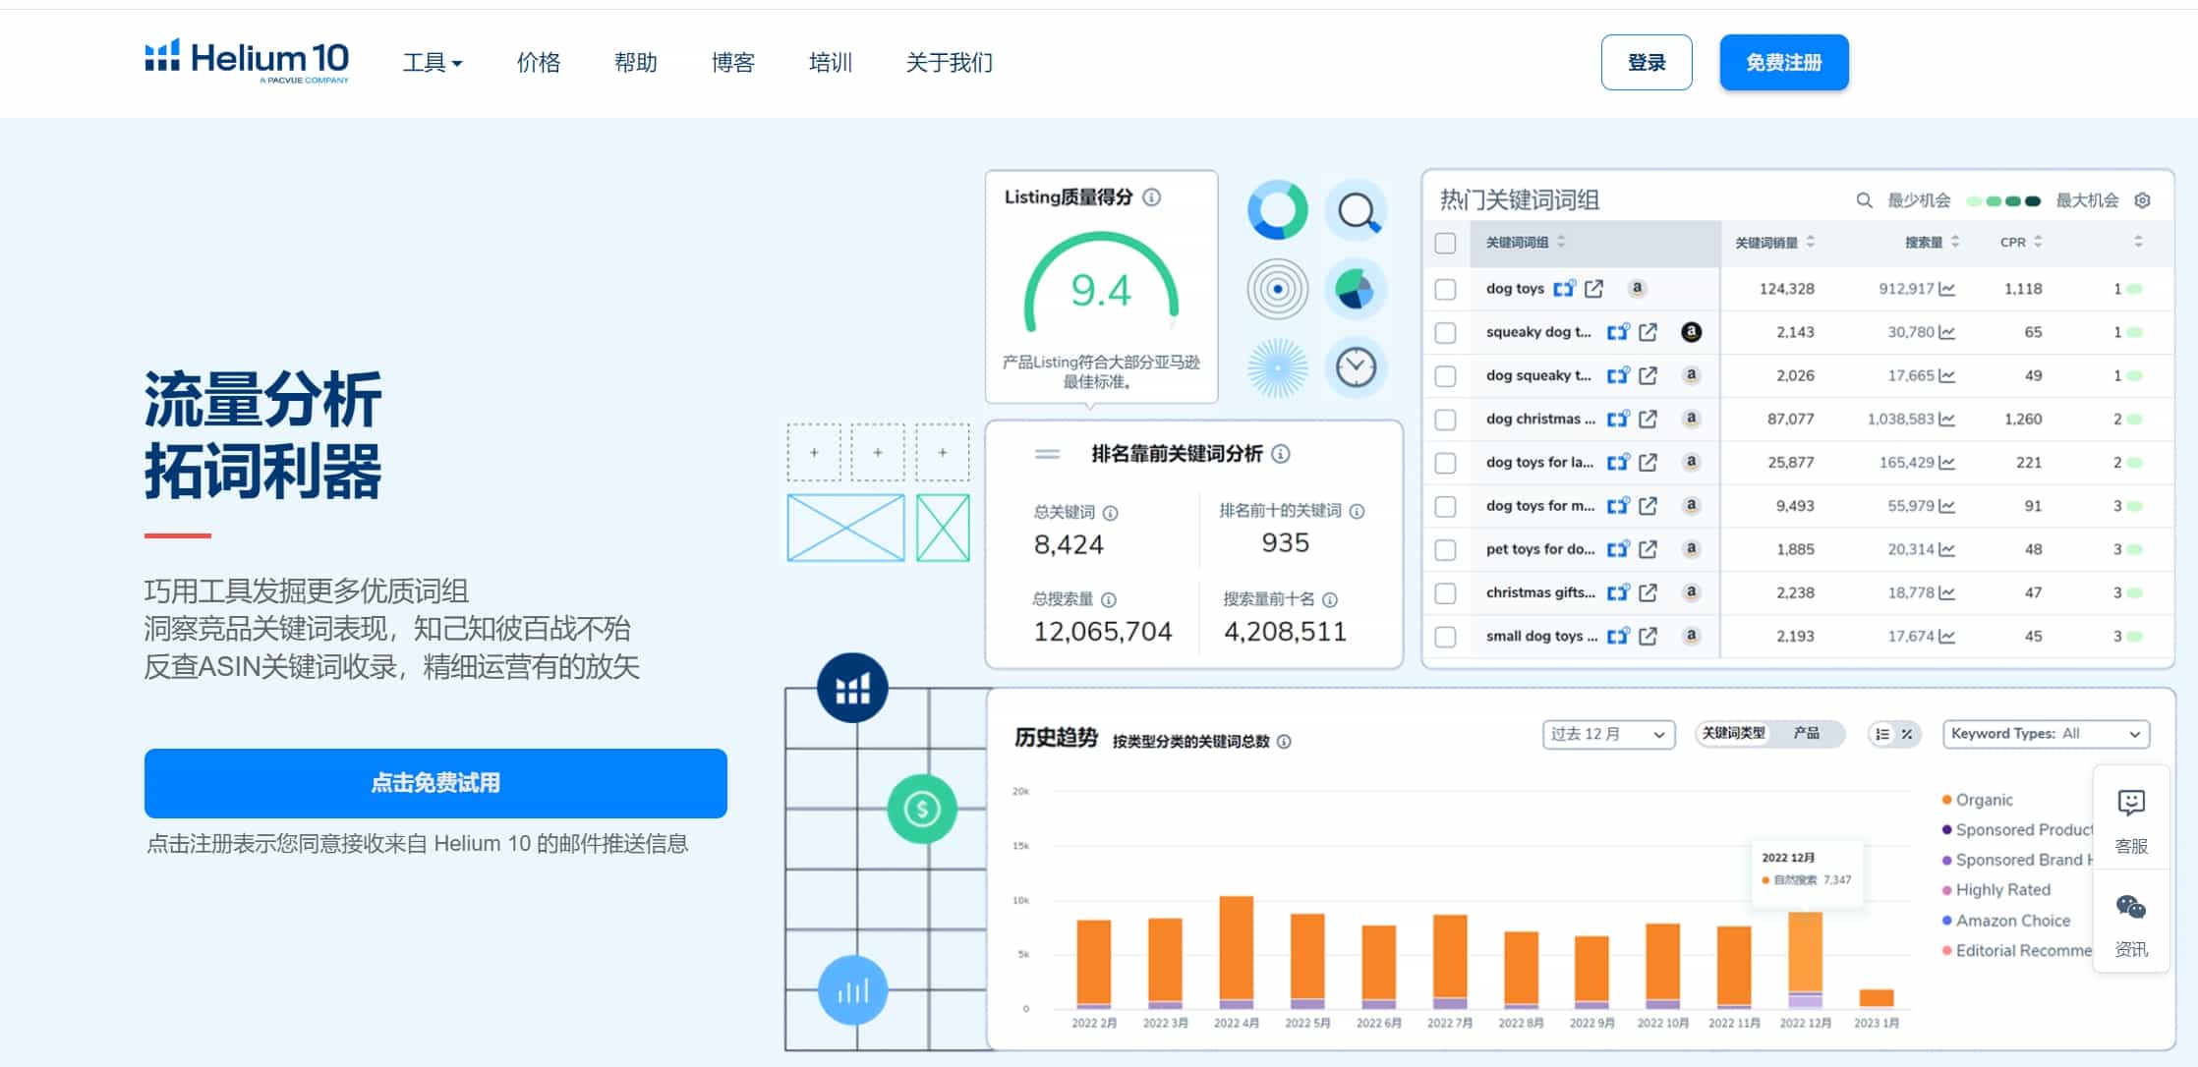Screen dimensions: 2198x1067
Task: Check the dog toys row checkbox
Action: pyautogui.click(x=1445, y=289)
